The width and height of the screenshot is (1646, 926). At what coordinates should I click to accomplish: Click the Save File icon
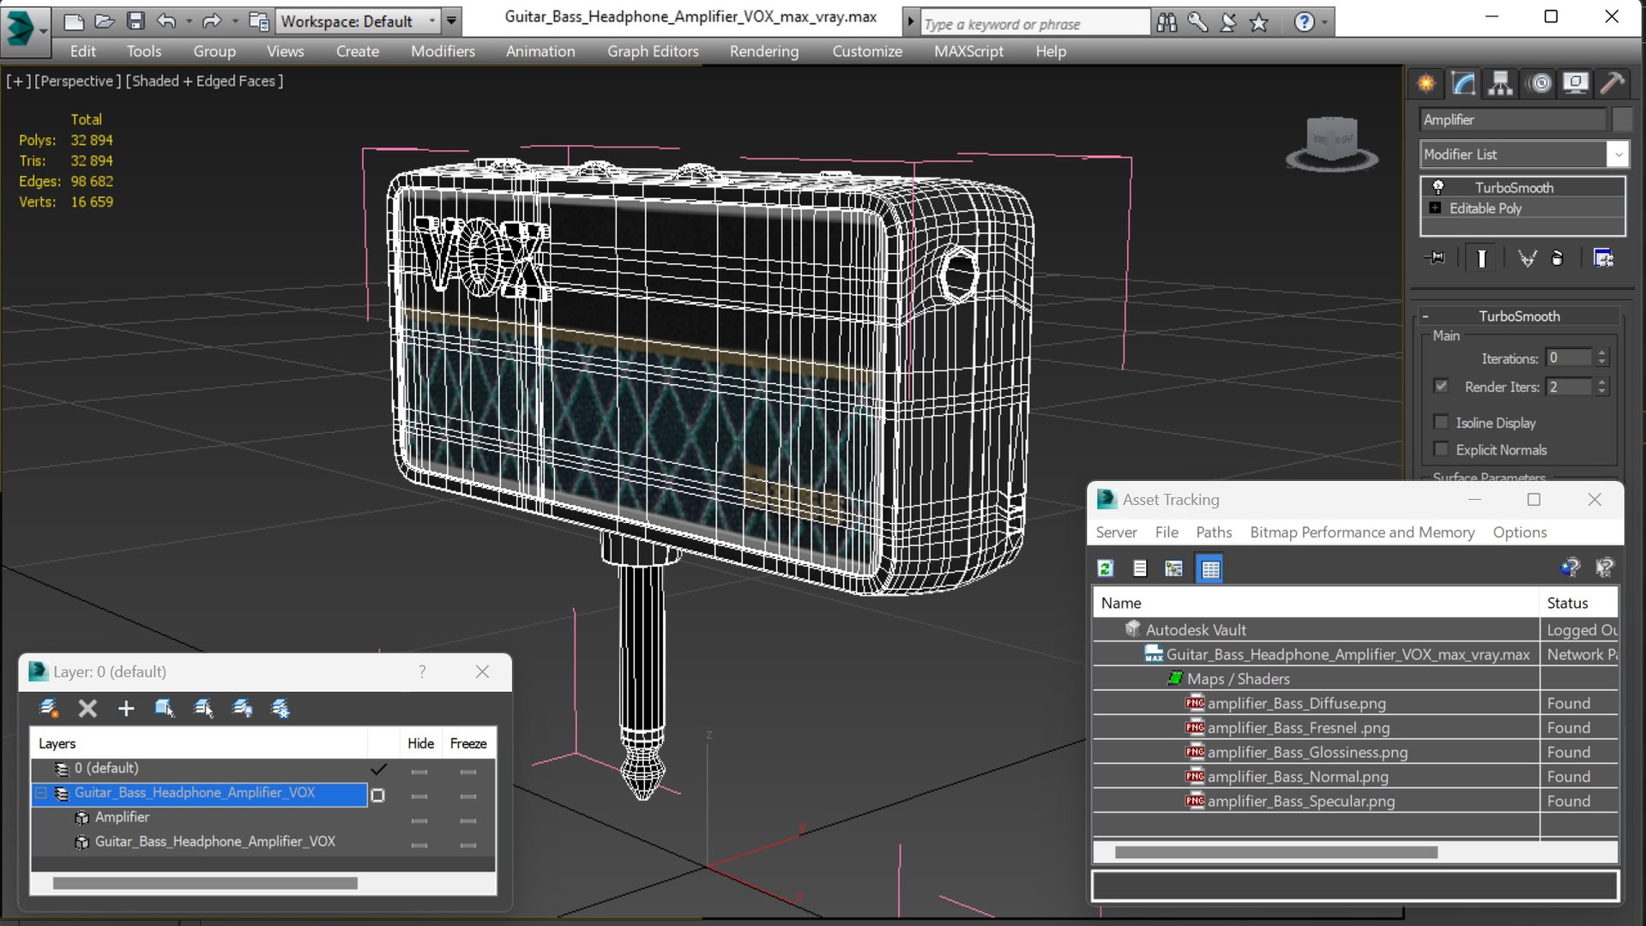tap(136, 21)
